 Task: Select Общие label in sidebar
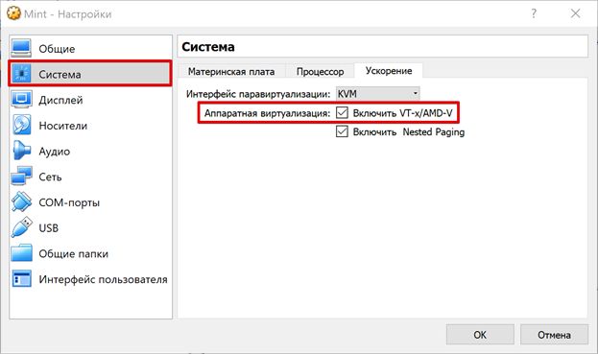pyautogui.click(x=57, y=49)
